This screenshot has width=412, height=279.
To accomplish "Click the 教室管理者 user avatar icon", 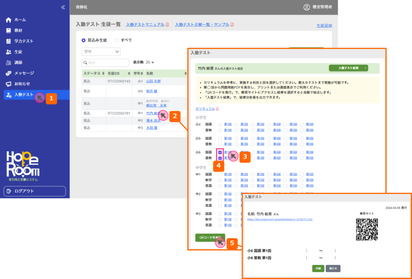I will tap(307, 7).
